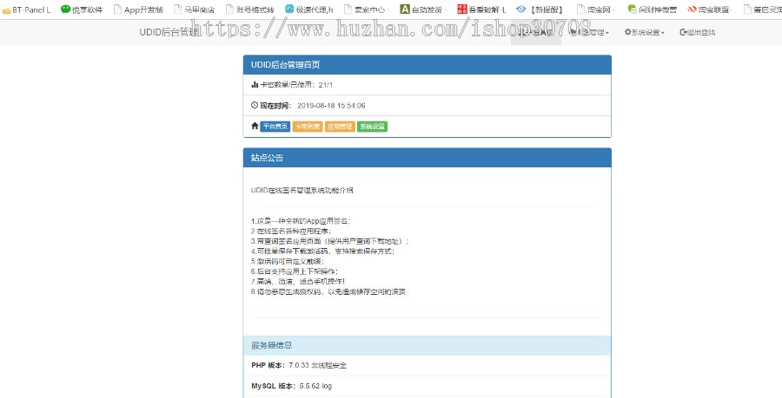The width and height of the screenshot is (782, 398).
Task: Click announcement line 2 在线签名各种应用程序
Action: click(291, 231)
